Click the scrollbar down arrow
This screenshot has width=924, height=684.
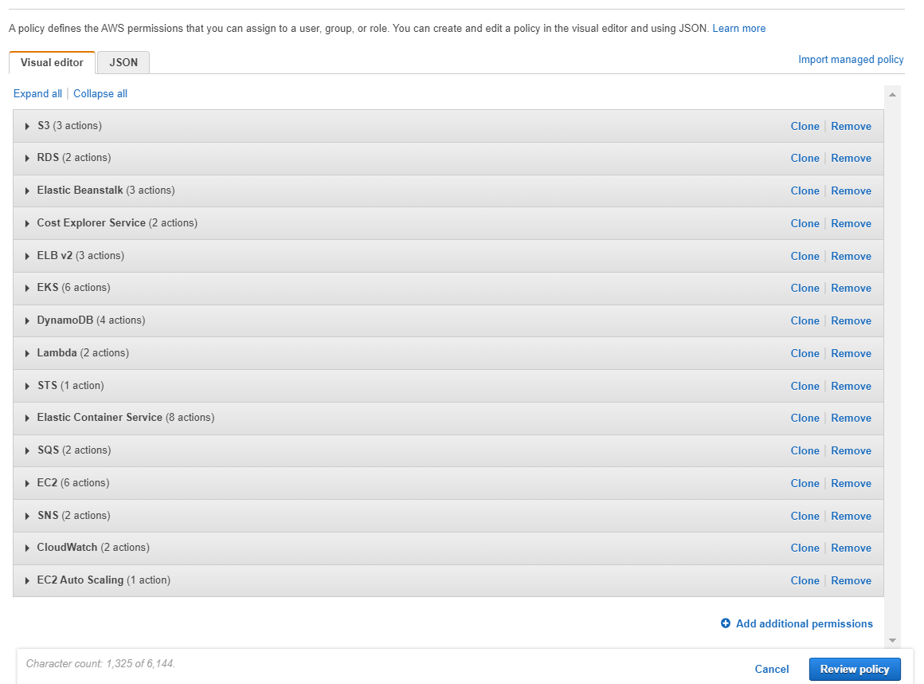tap(892, 640)
